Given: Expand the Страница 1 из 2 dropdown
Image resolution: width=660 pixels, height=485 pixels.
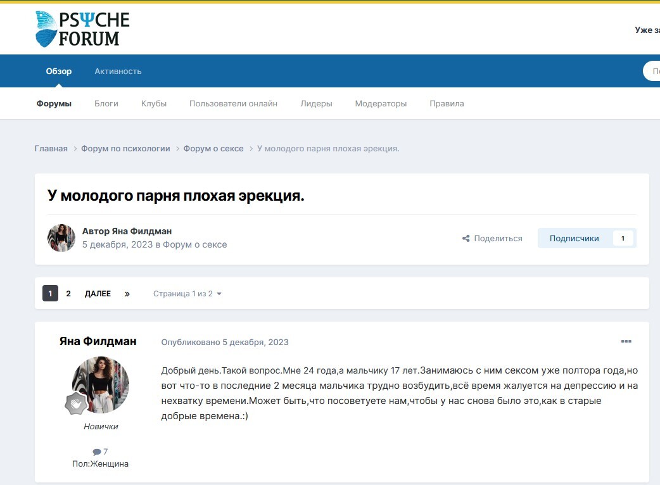Looking at the screenshot, I should tap(187, 294).
